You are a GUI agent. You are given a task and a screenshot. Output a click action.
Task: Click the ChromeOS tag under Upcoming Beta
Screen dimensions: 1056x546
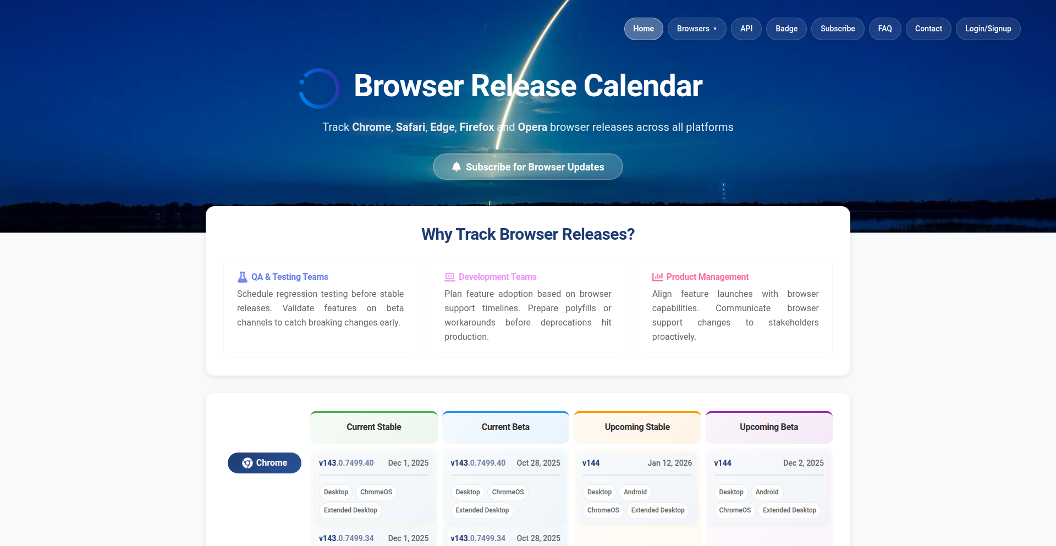[x=735, y=510]
